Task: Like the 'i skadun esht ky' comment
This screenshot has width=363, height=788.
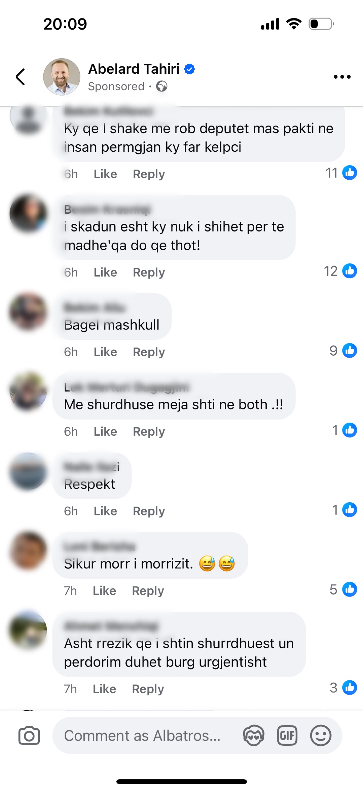Action: [x=105, y=272]
